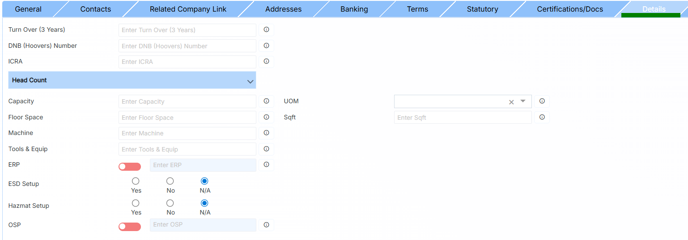Click info icon next to DNB Number
The image size is (688, 240).
(x=266, y=46)
